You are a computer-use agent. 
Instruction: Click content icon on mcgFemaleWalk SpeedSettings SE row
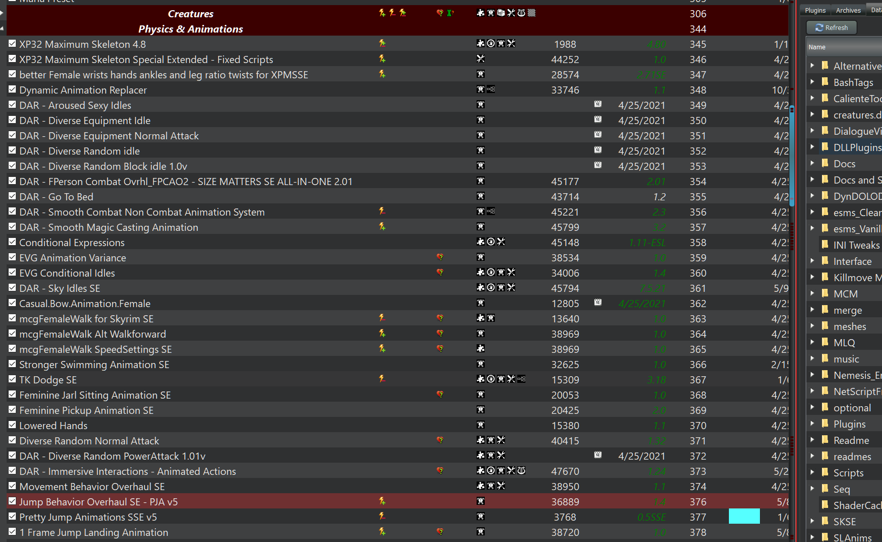click(x=481, y=349)
